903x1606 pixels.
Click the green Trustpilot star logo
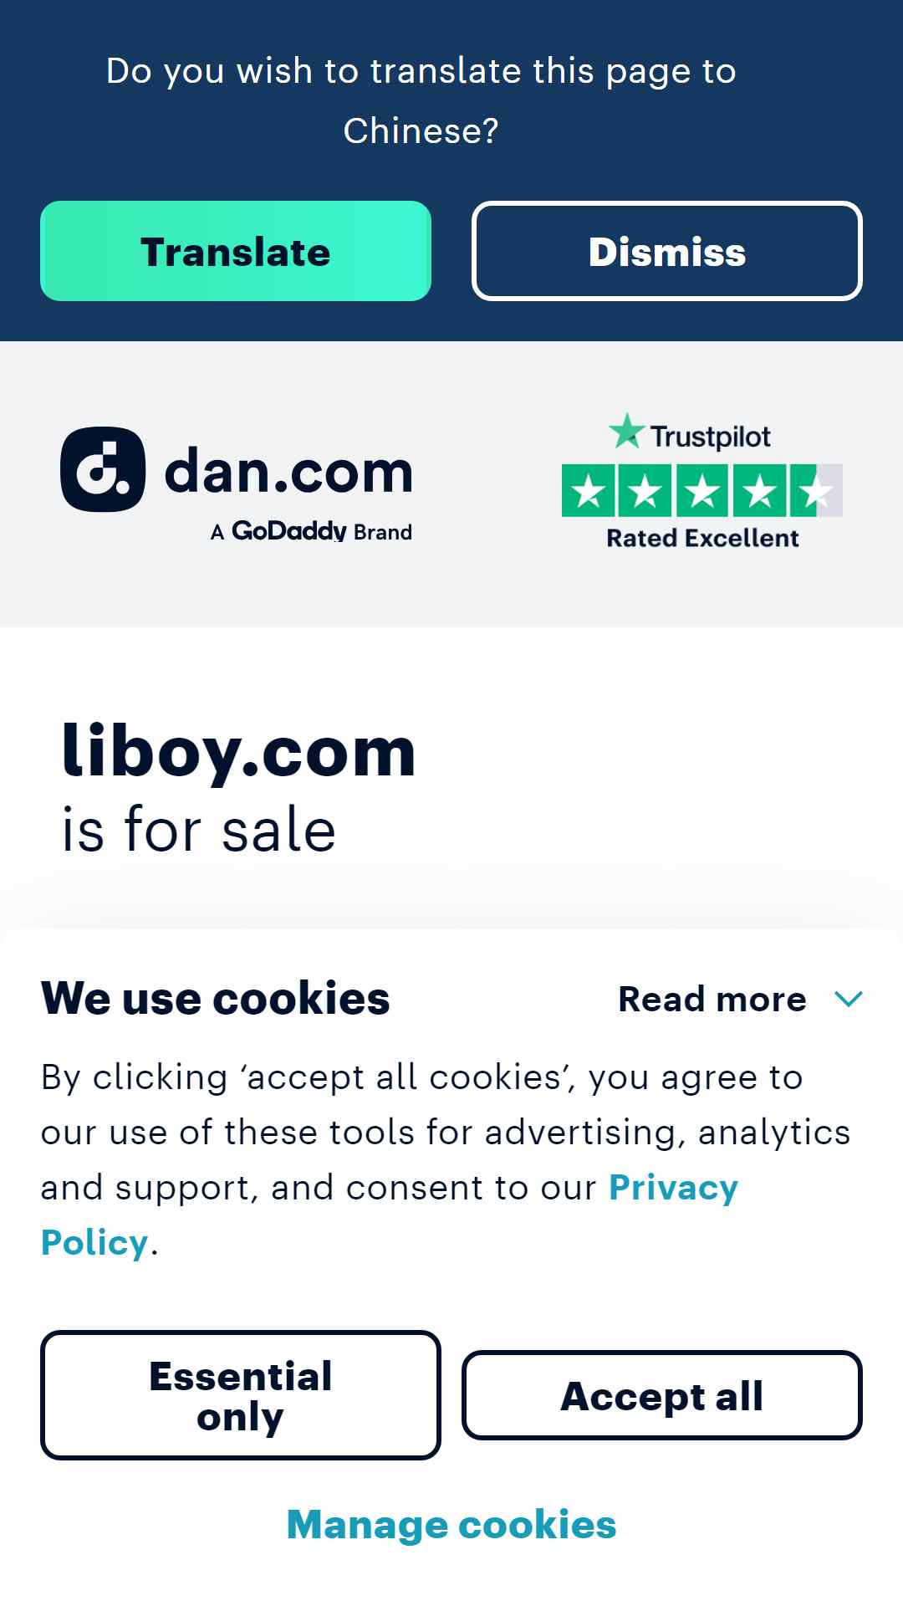626,432
